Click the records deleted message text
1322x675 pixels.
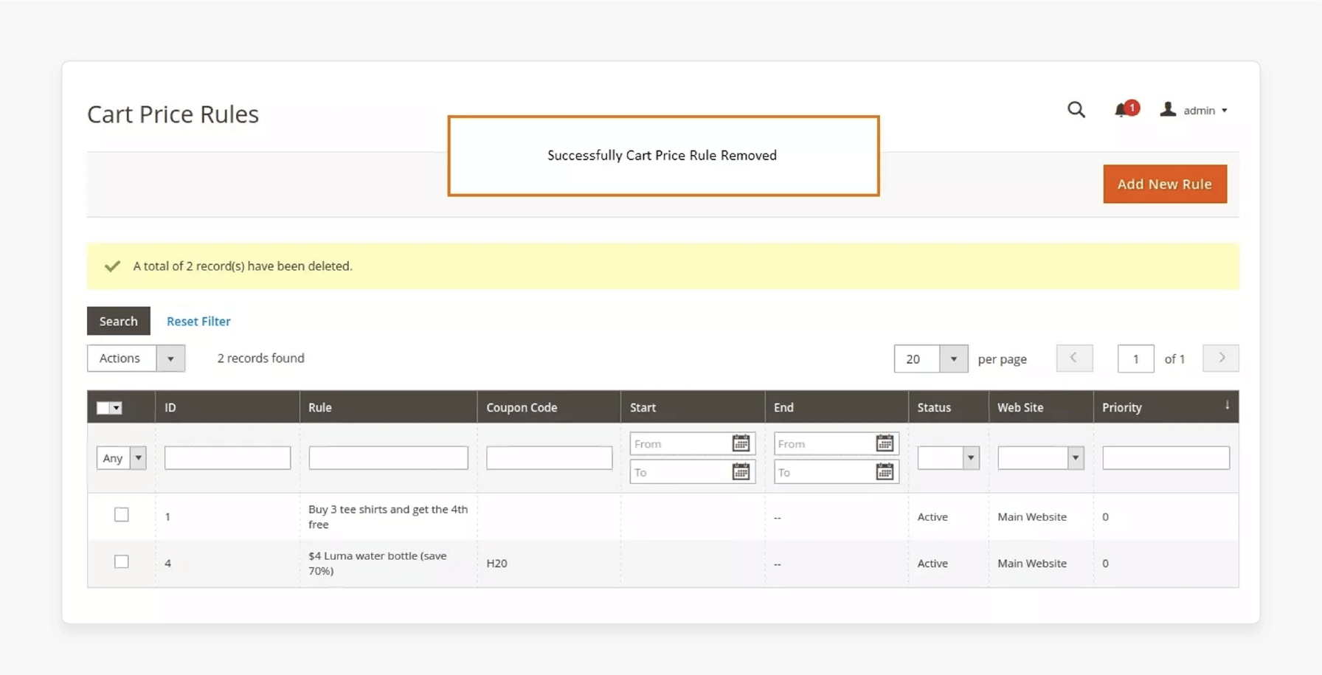(x=243, y=266)
